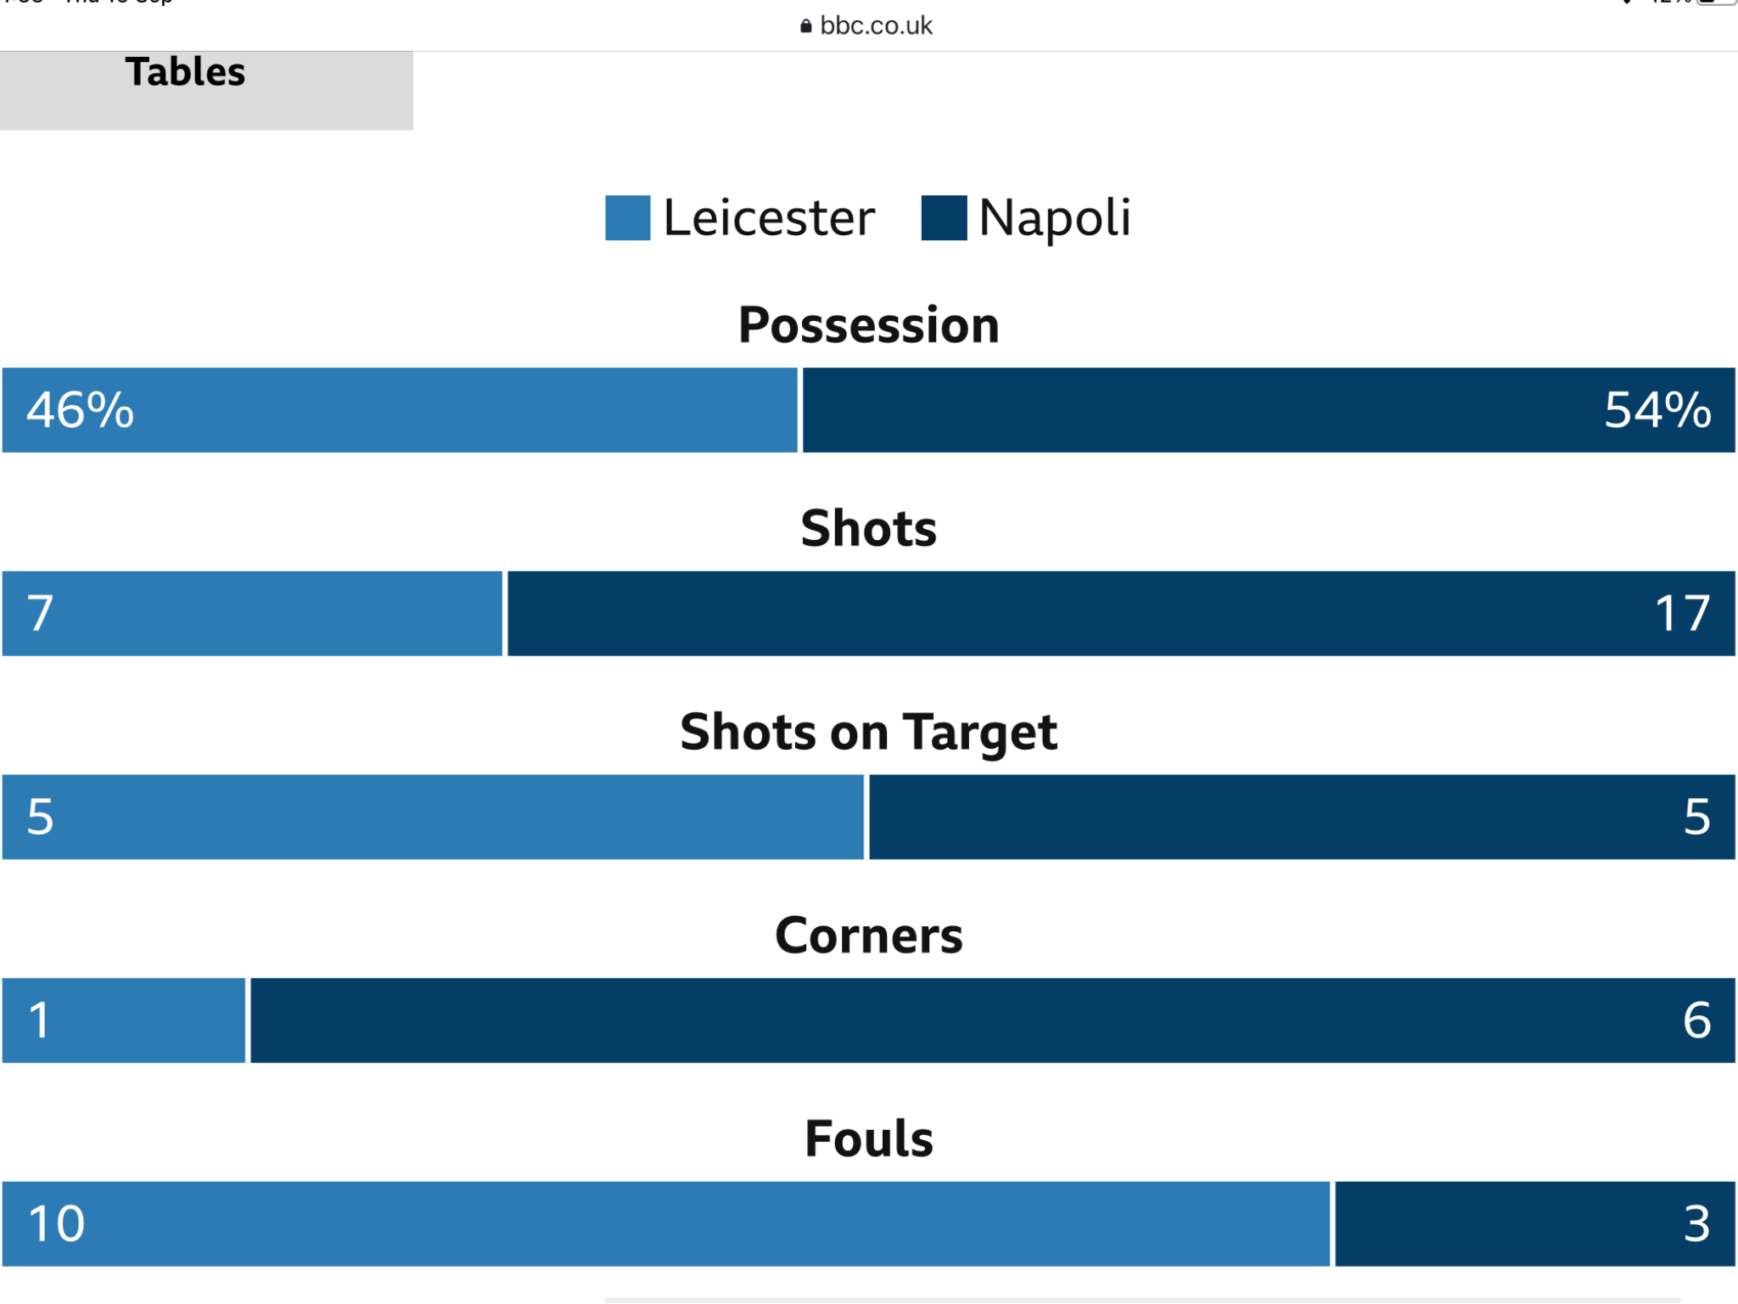Click the Possession heading
Viewport: 1738px width, 1304px height.
point(869,325)
